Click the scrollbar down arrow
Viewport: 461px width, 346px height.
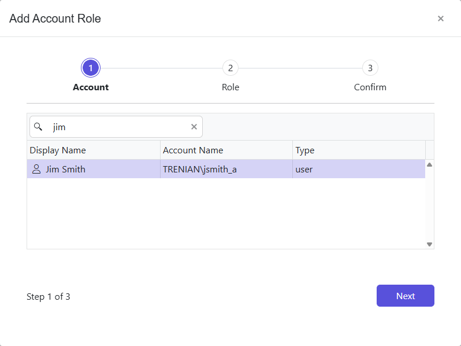(430, 244)
